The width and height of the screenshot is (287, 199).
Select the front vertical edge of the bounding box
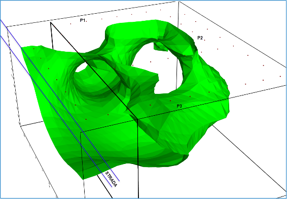point(138,159)
